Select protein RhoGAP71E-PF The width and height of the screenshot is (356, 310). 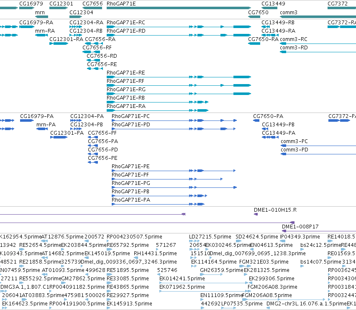tap(167, 179)
